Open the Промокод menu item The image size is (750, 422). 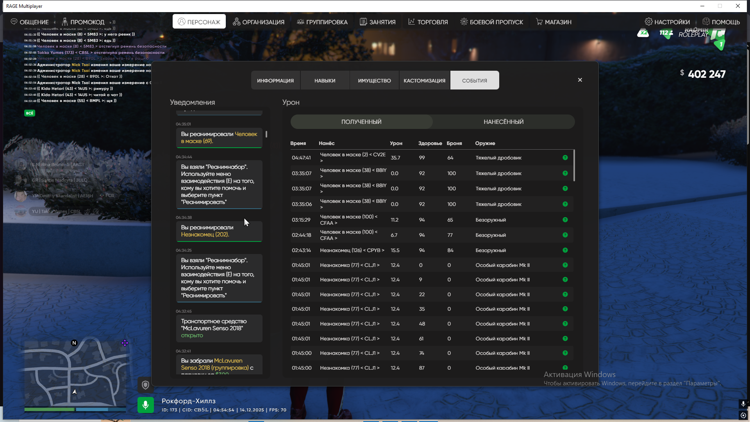click(x=83, y=22)
